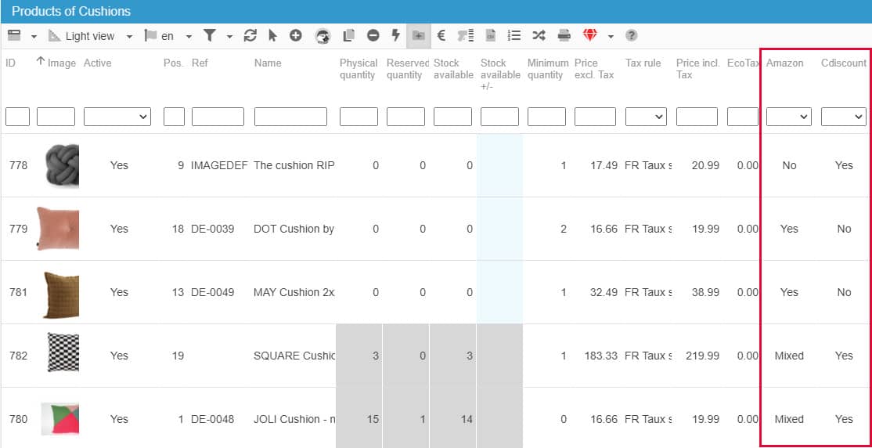Select the 'MAY Cushion 2x' name cell
This screenshot has width=872, height=448.
(294, 292)
